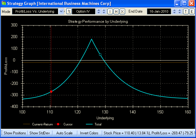
Task: Click the Mode label
Action: 6,12
